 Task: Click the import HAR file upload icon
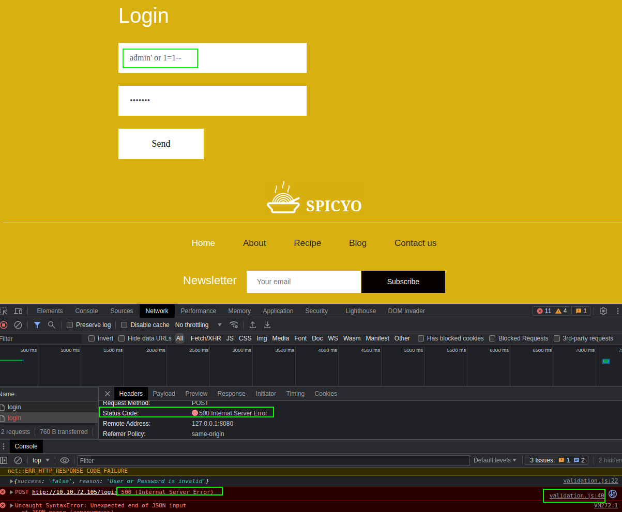point(253,325)
